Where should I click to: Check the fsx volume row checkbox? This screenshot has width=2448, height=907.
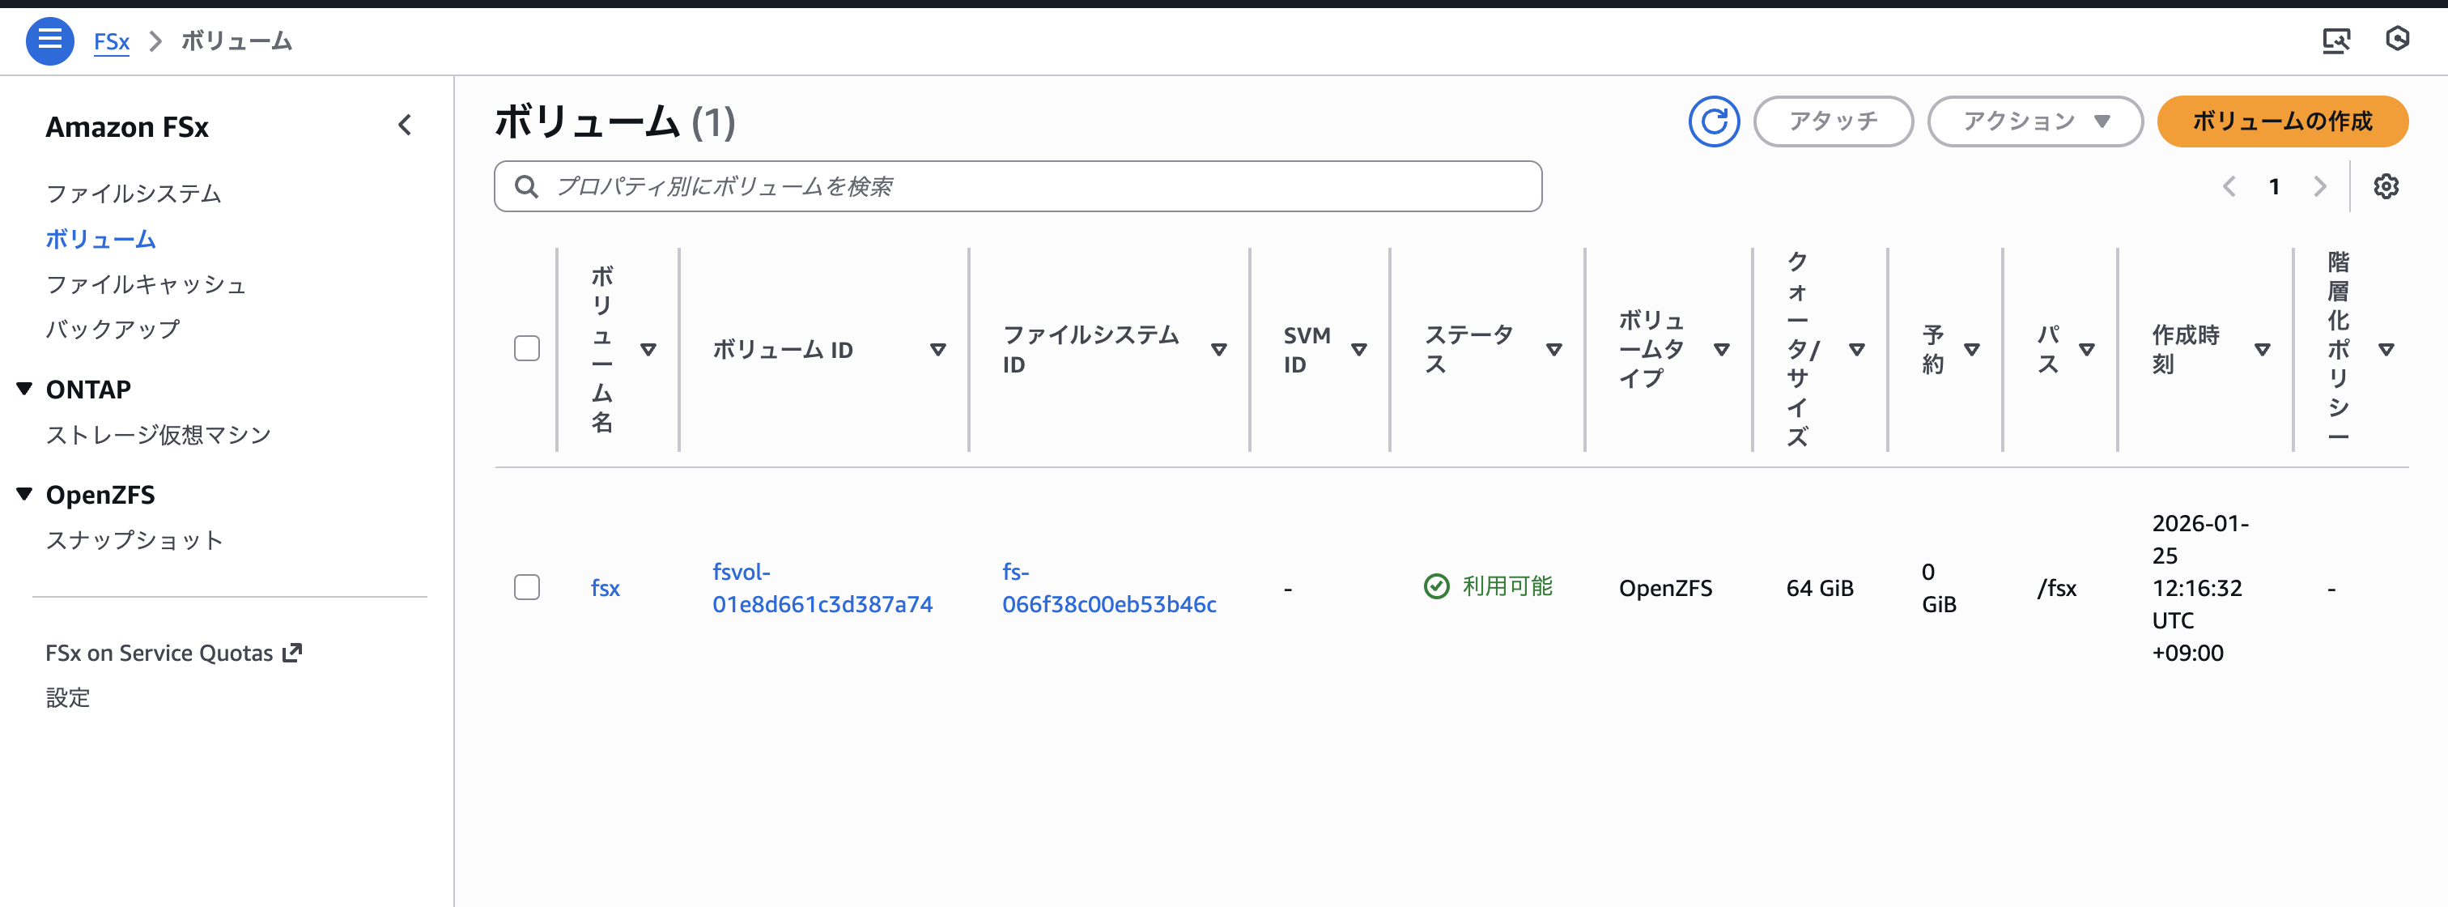526,588
